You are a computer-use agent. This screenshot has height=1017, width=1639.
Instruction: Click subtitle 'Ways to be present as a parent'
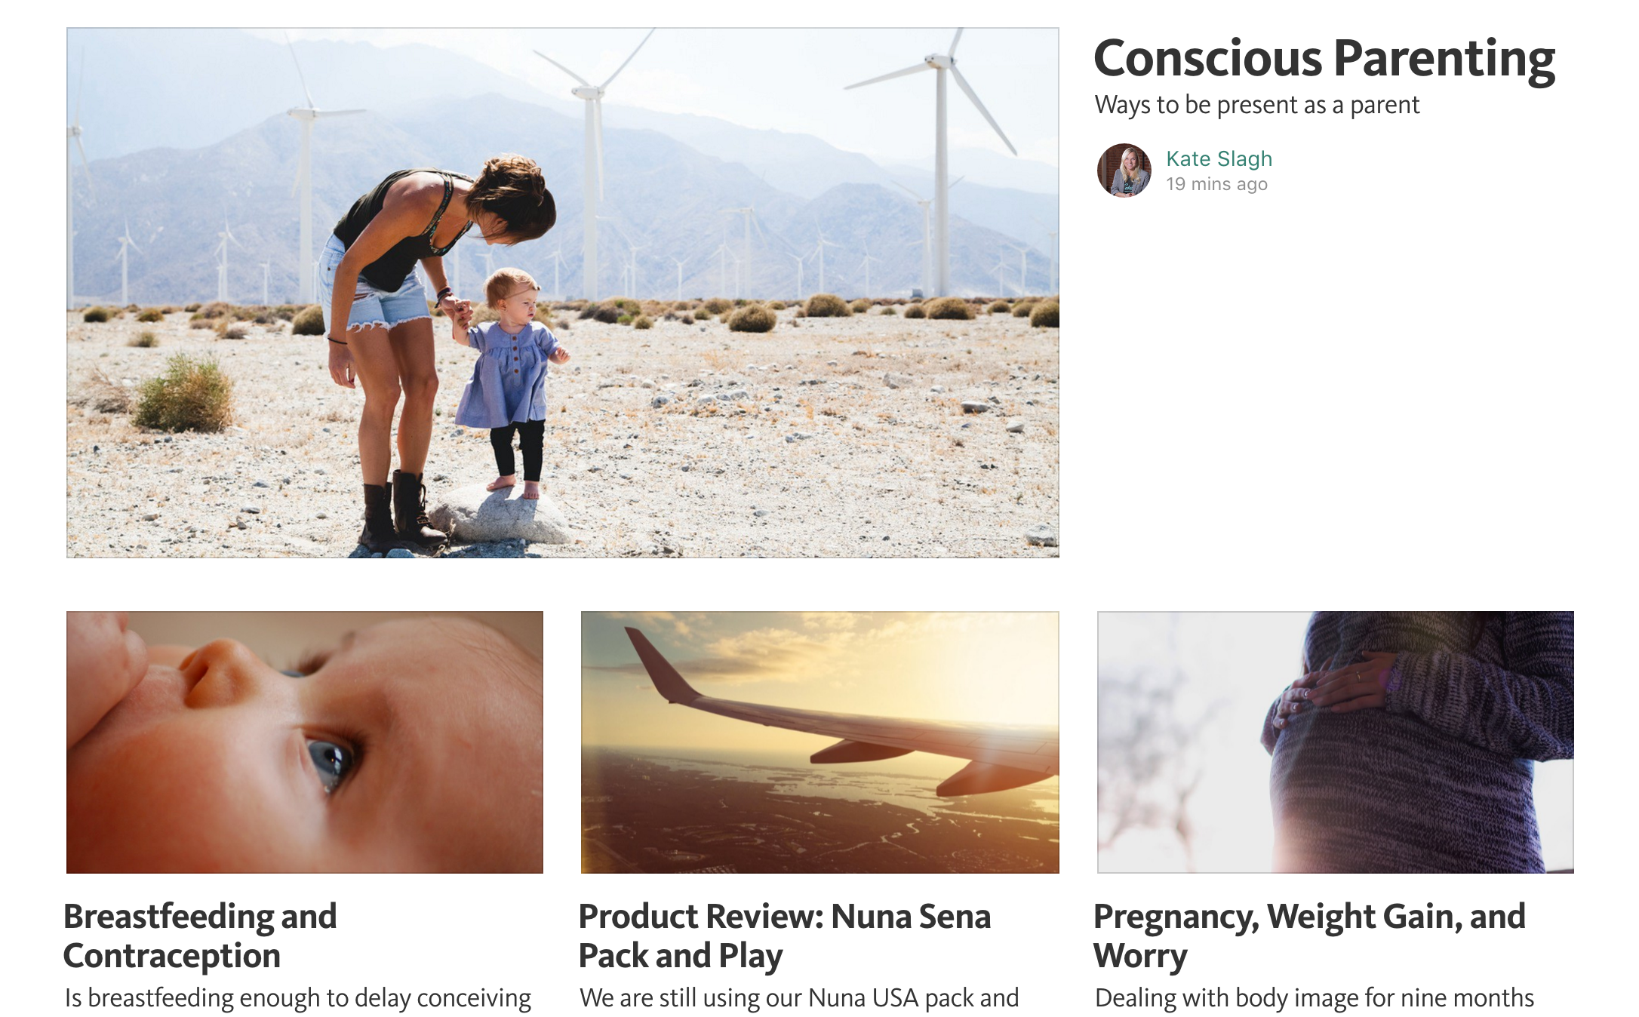tap(1257, 105)
